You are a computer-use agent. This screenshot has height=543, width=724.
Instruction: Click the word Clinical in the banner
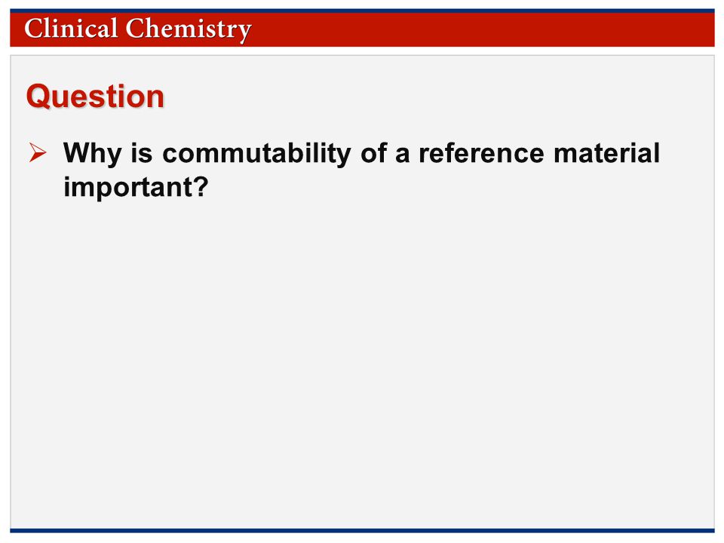pos(71,29)
